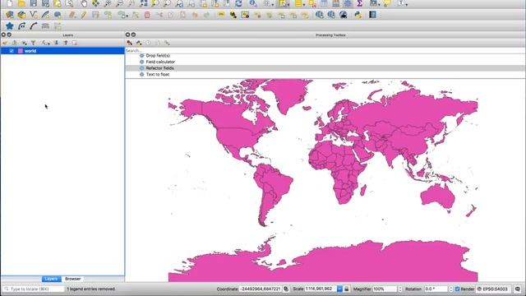This screenshot has width=526, height=296.
Task: Switch to the Layers tab
Action: [x=51, y=279]
